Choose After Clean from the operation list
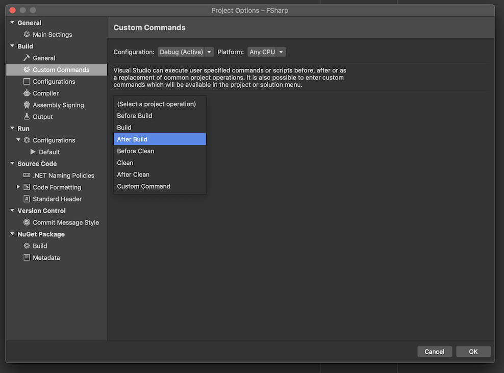The image size is (504, 373). (x=160, y=175)
